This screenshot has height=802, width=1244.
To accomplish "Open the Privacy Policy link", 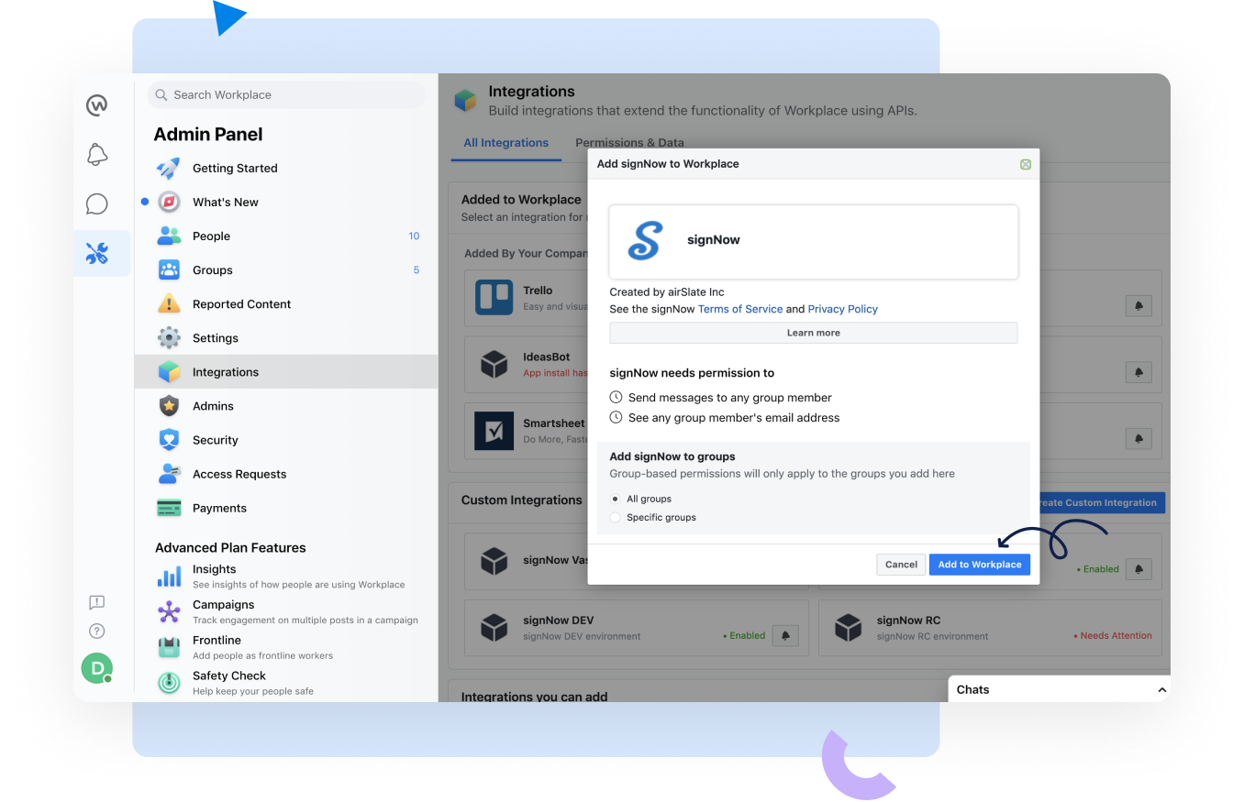I will [842, 309].
